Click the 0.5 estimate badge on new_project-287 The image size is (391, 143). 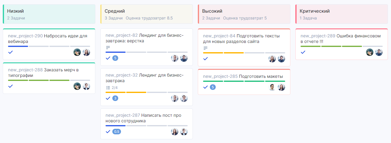coord(117,132)
